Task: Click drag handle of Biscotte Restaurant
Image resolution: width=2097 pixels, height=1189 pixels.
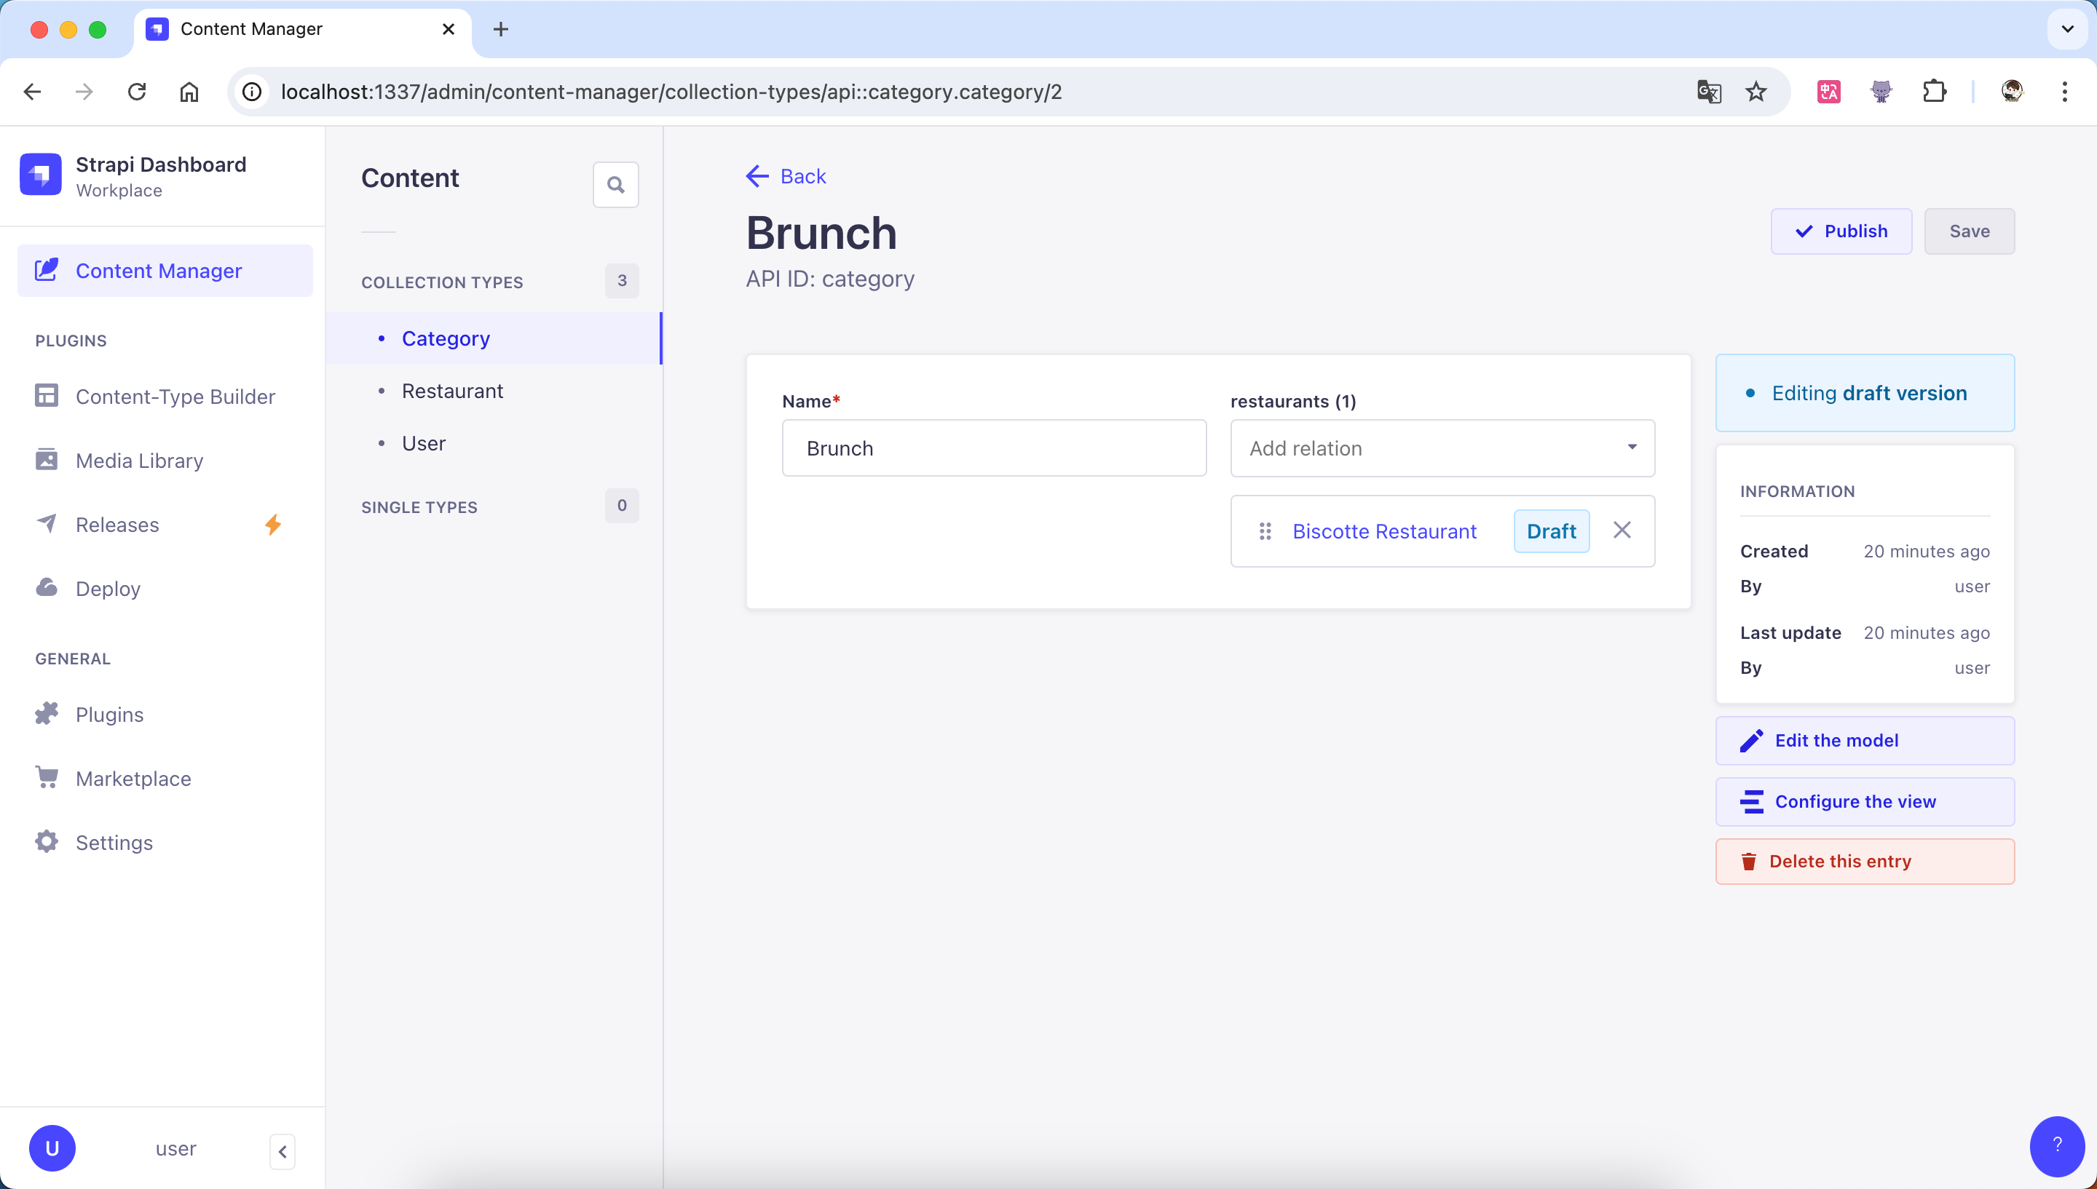Action: (x=1265, y=532)
